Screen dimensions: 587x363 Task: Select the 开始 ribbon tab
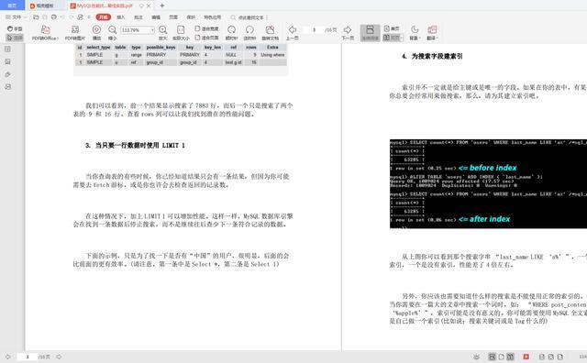pos(103,17)
